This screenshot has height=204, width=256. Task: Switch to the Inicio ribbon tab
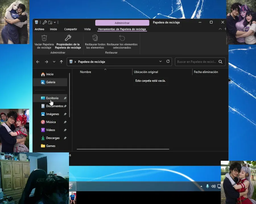click(x=53, y=29)
